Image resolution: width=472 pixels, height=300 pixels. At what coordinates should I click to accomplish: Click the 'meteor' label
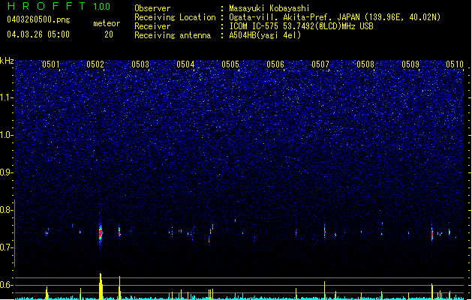coord(107,23)
